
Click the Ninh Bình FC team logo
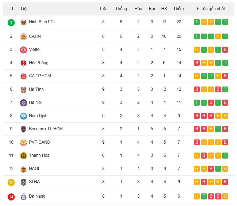23,22
